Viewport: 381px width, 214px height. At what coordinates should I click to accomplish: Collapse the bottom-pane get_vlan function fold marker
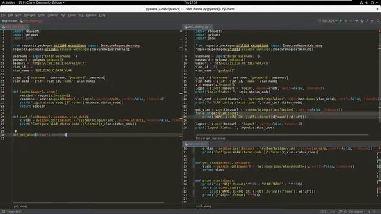point(194,163)
